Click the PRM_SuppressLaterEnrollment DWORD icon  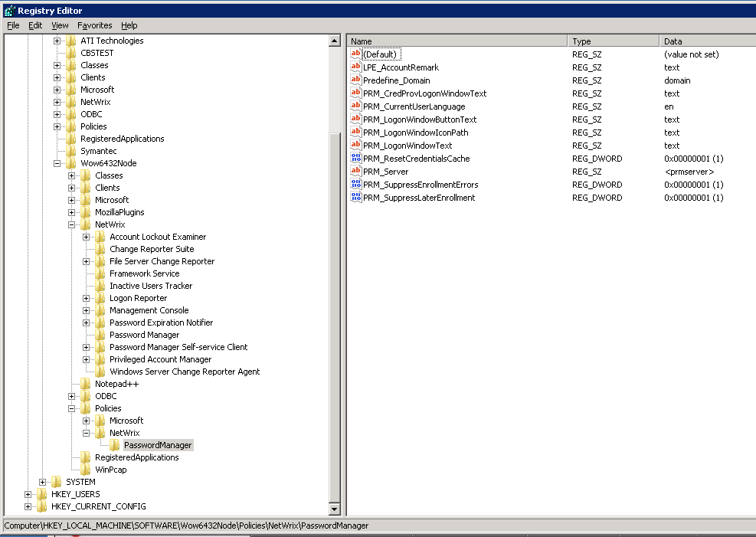click(x=355, y=198)
